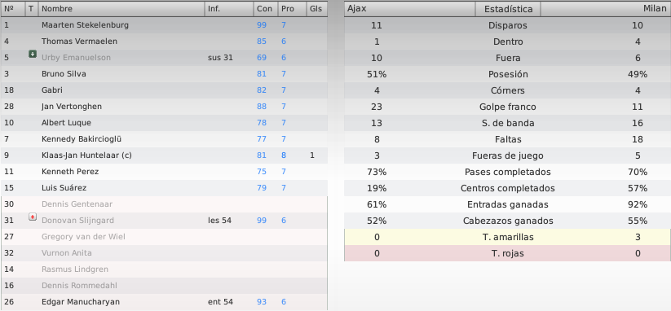Click the Inf. column header
This screenshot has width=671, height=311.
[x=229, y=8]
